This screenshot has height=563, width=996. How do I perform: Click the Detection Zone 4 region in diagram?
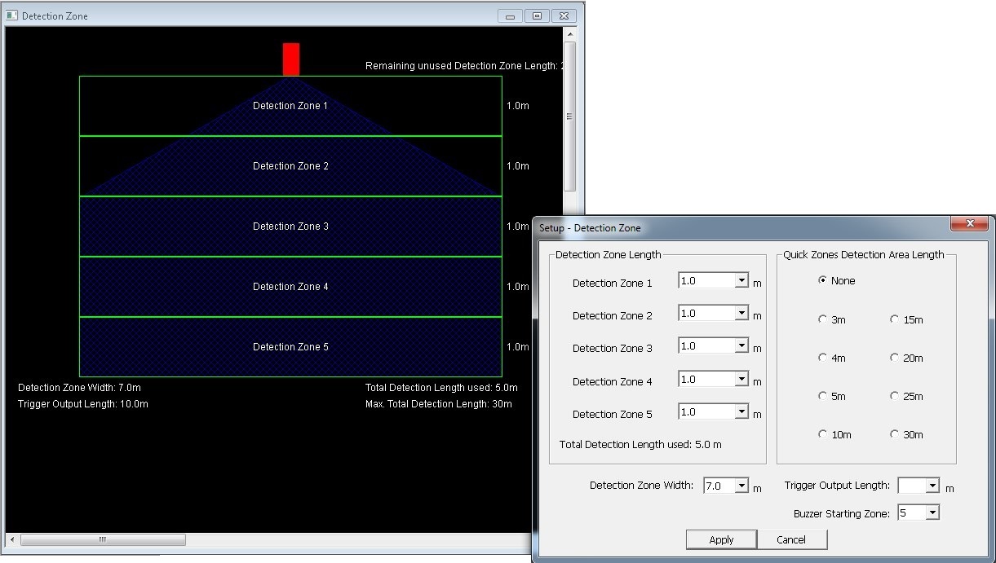(x=290, y=287)
